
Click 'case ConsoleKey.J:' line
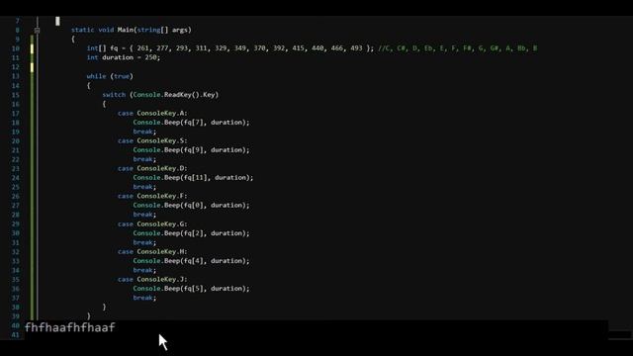(152, 279)
